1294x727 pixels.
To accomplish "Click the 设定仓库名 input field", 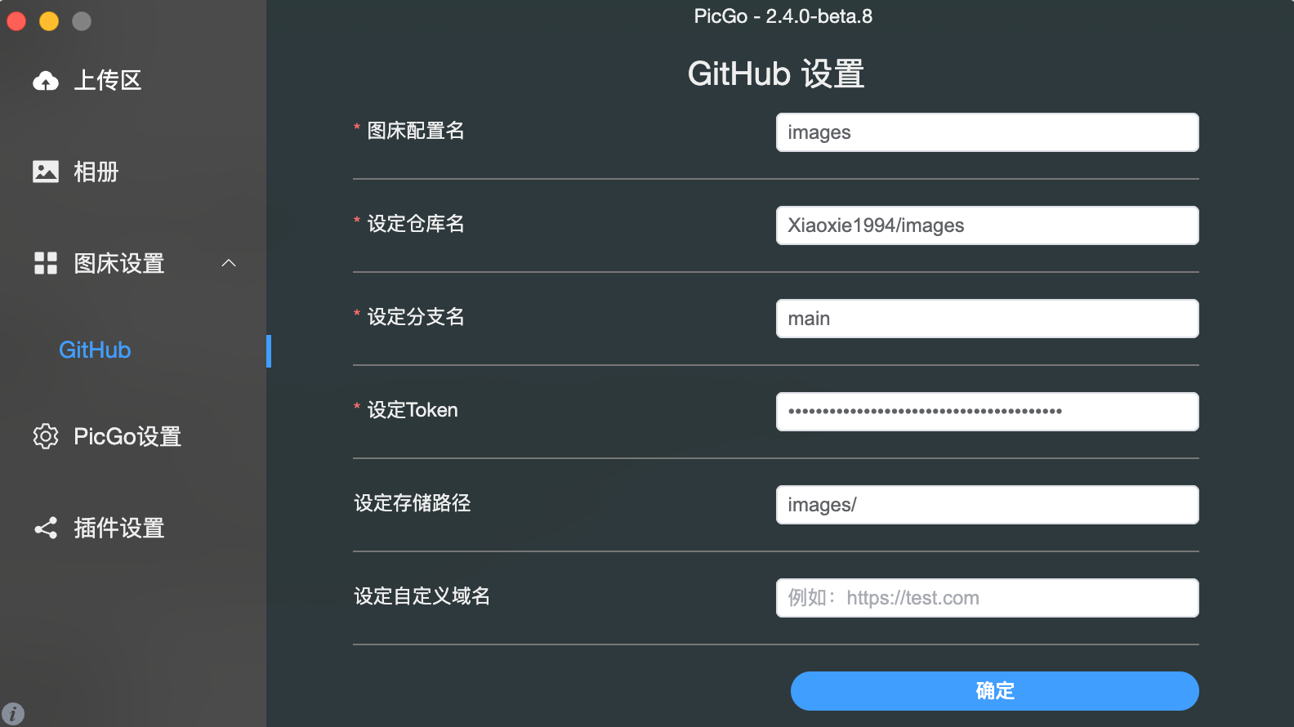I will pyautogui.click(x=987, y=225).
